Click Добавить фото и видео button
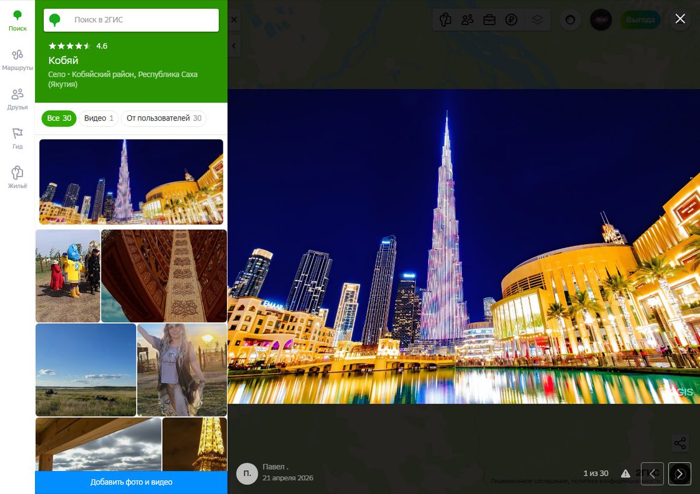Image resolution: width=700 pixels, height=494 pixels. [131, 482]
